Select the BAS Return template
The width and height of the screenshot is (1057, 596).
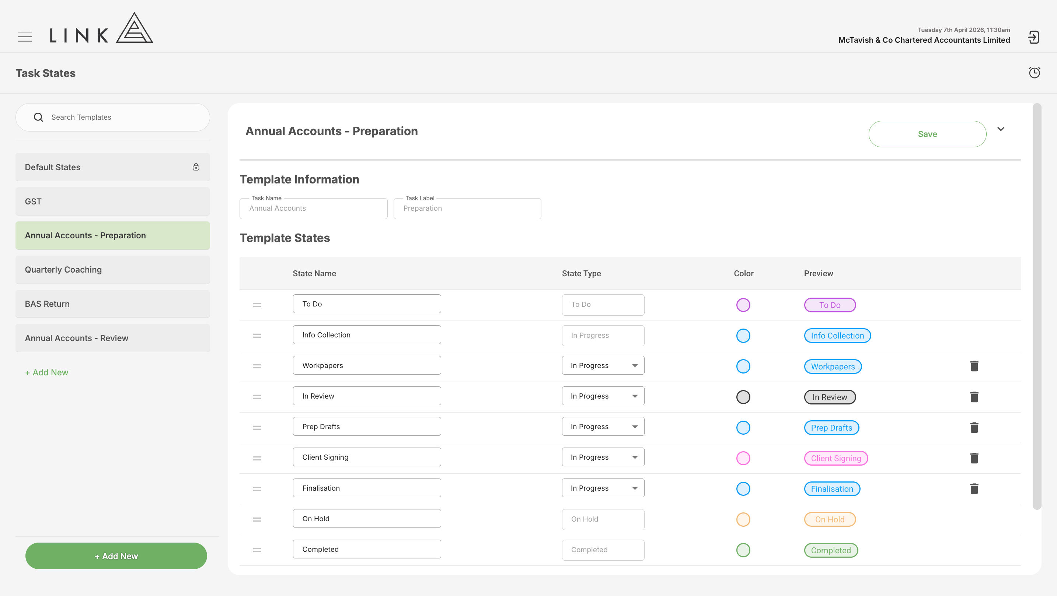[x=112, y=304]
